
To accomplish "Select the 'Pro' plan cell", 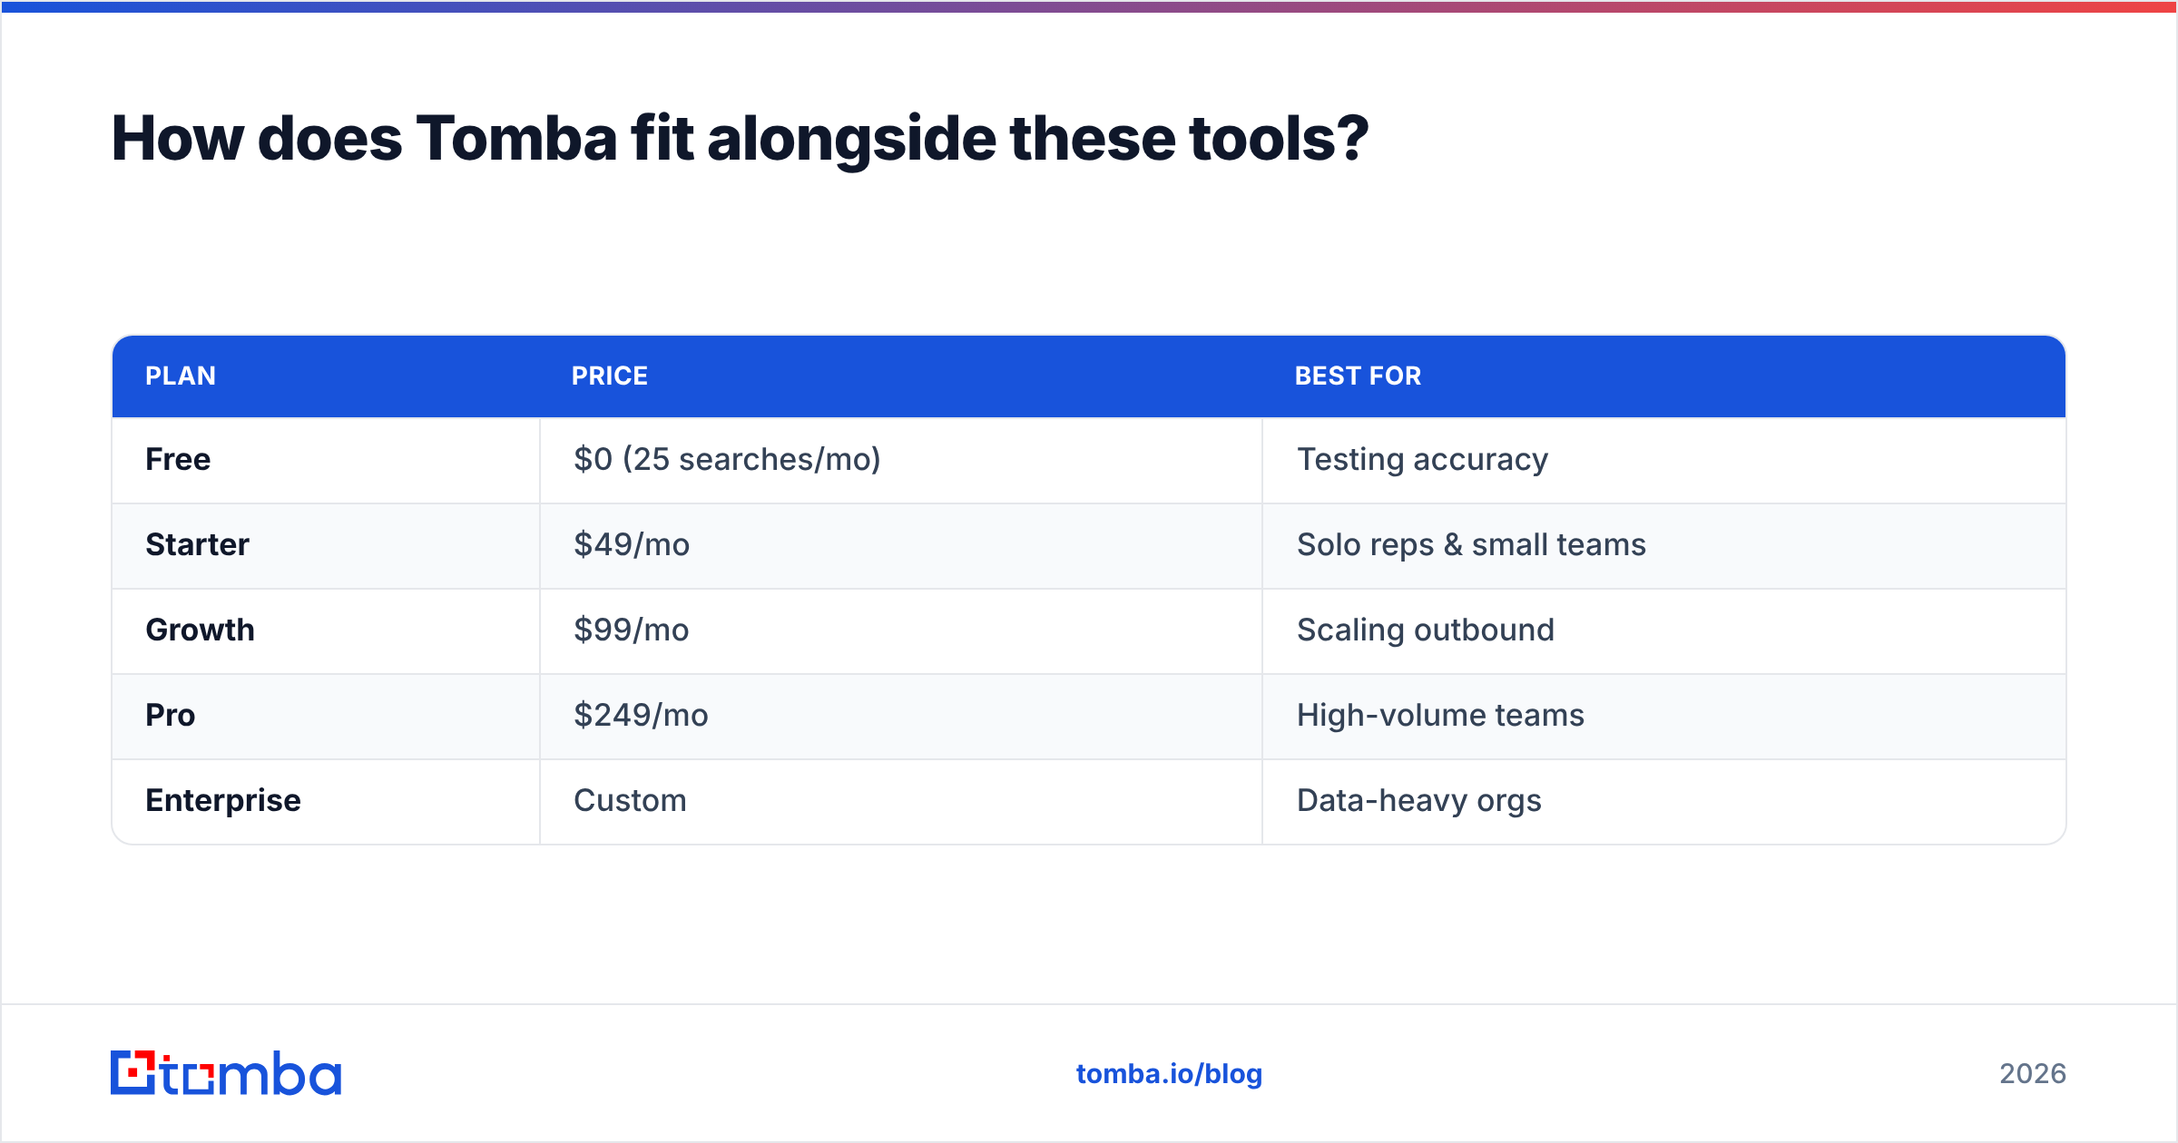I will tap(326, 716).
